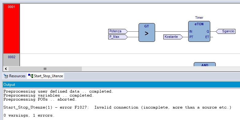Select the GT comparison block

(x=147, y=32)
